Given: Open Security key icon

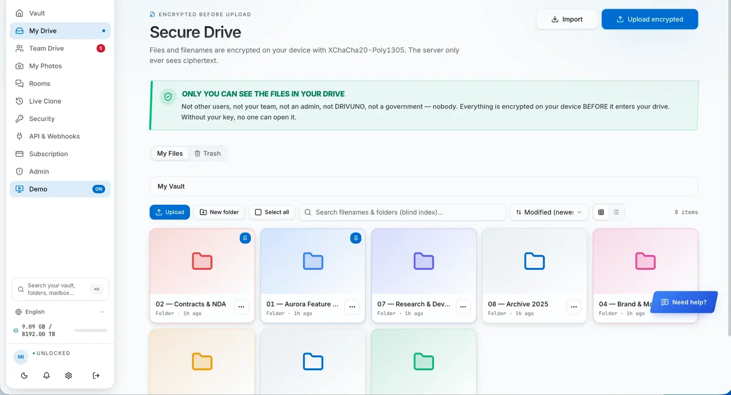Looking at the screenshot, I should [x=19, y=119].
